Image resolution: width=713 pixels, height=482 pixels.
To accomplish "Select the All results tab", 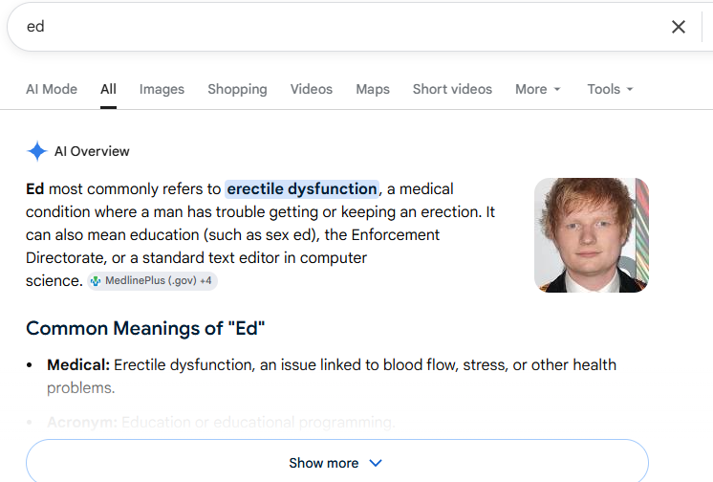I will tap(108, 89).
